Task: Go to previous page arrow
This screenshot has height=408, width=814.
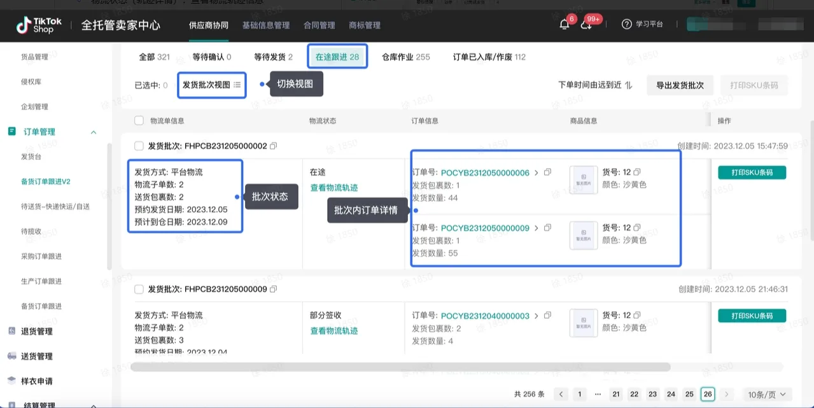Action: 561,394
